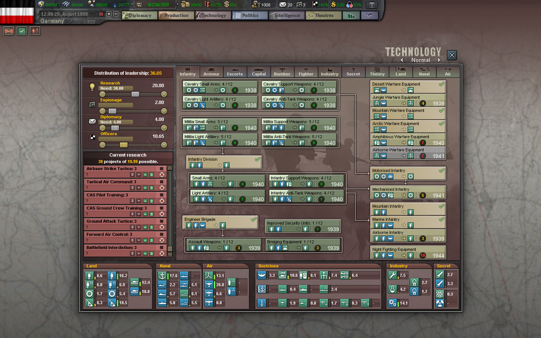Research Assault Weapons technology

pyautogui.click(x=224, y=245)
